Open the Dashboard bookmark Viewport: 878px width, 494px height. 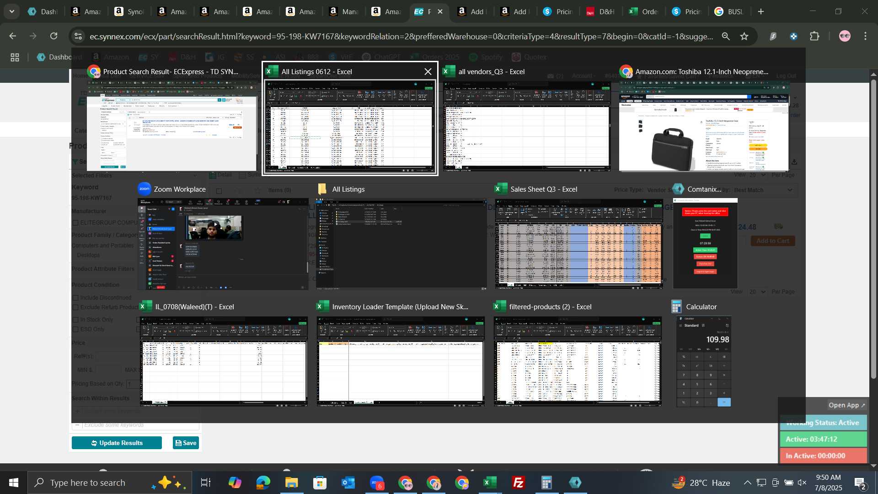pos(59,57)
